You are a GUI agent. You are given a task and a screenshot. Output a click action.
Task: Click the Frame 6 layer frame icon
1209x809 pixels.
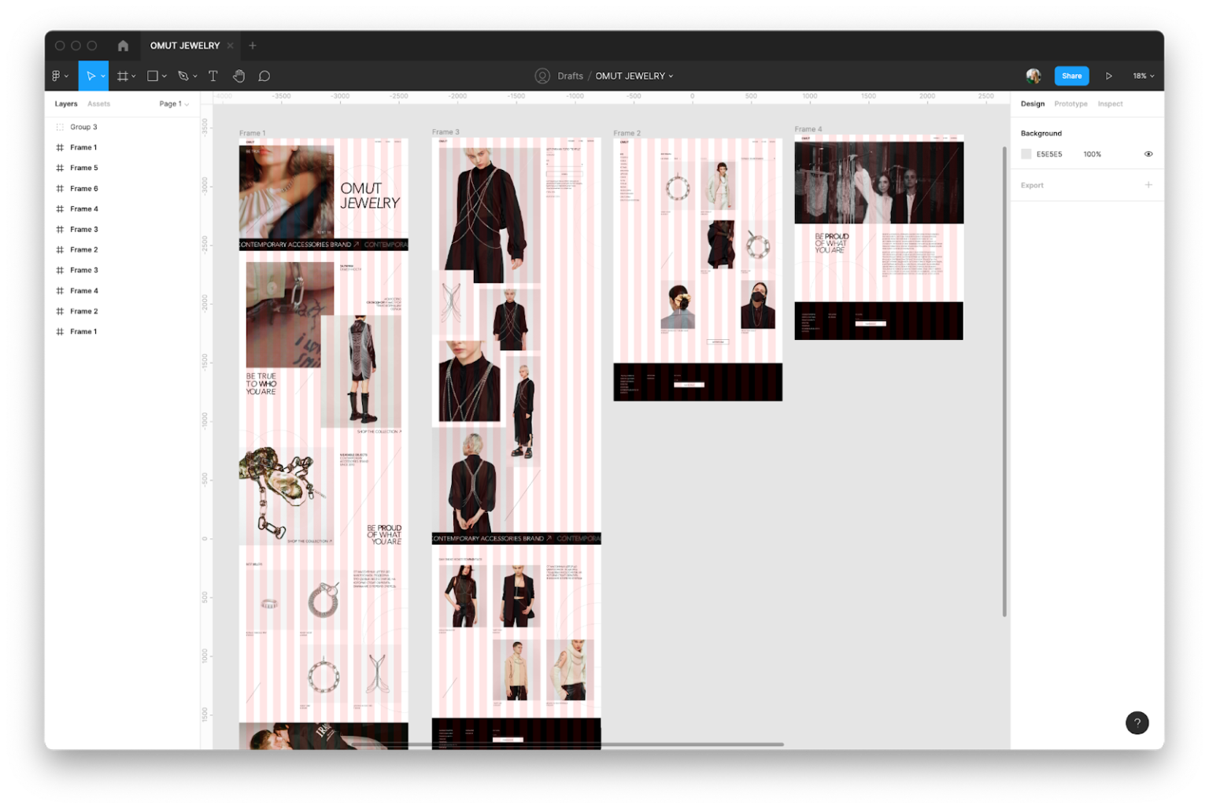click(x=60, y=189)
